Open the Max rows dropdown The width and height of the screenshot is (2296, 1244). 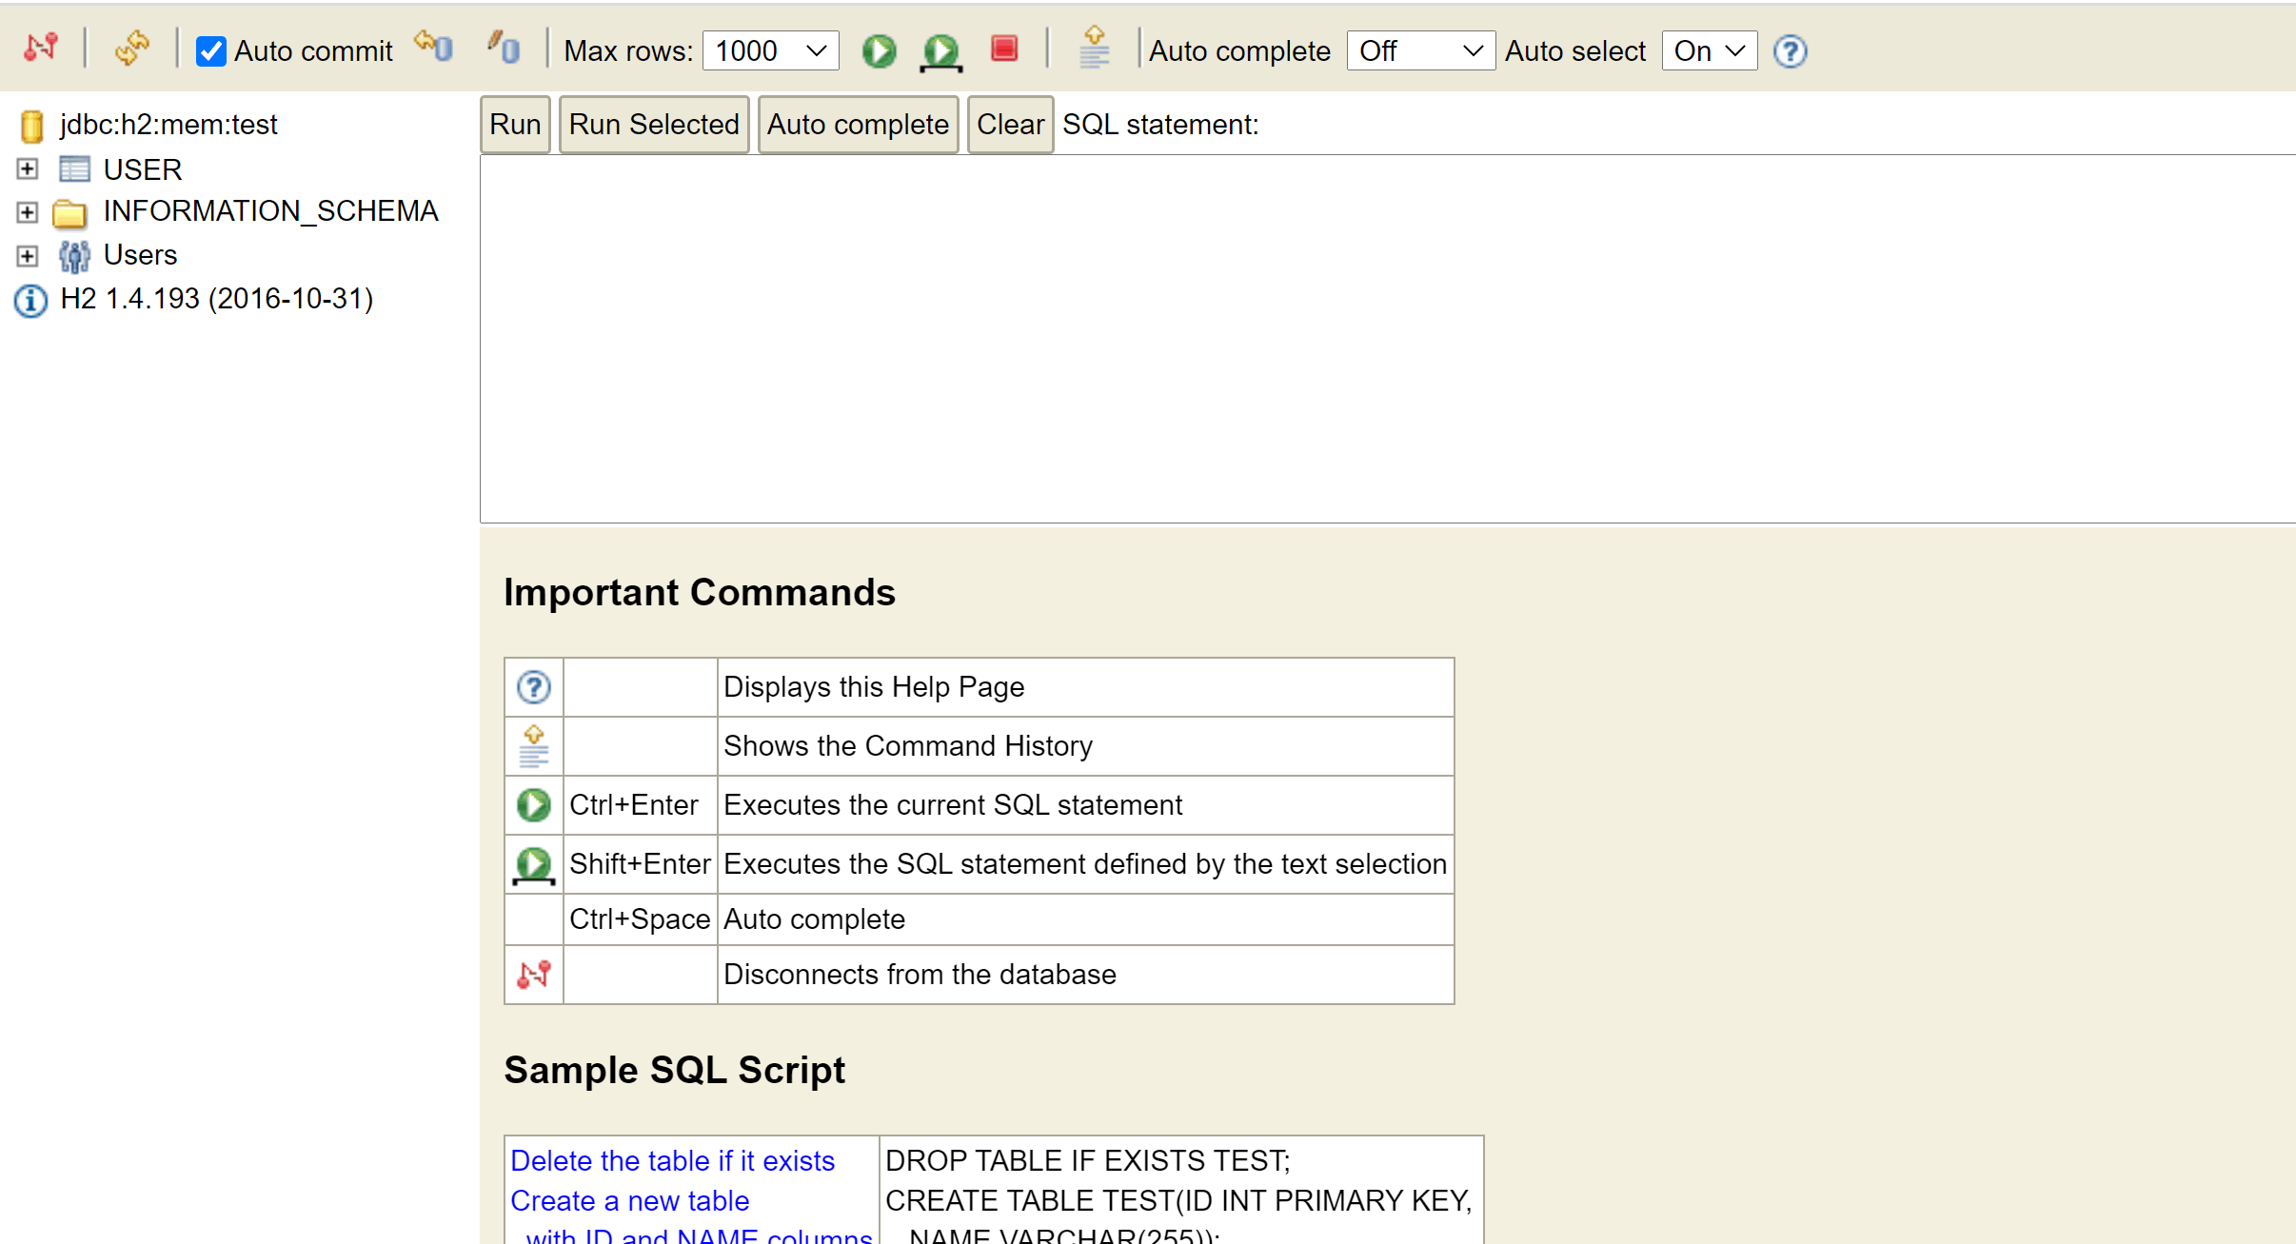point(770,51)
